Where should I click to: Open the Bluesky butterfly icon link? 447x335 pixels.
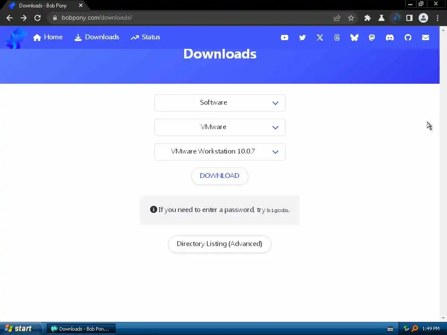(354, 38)
